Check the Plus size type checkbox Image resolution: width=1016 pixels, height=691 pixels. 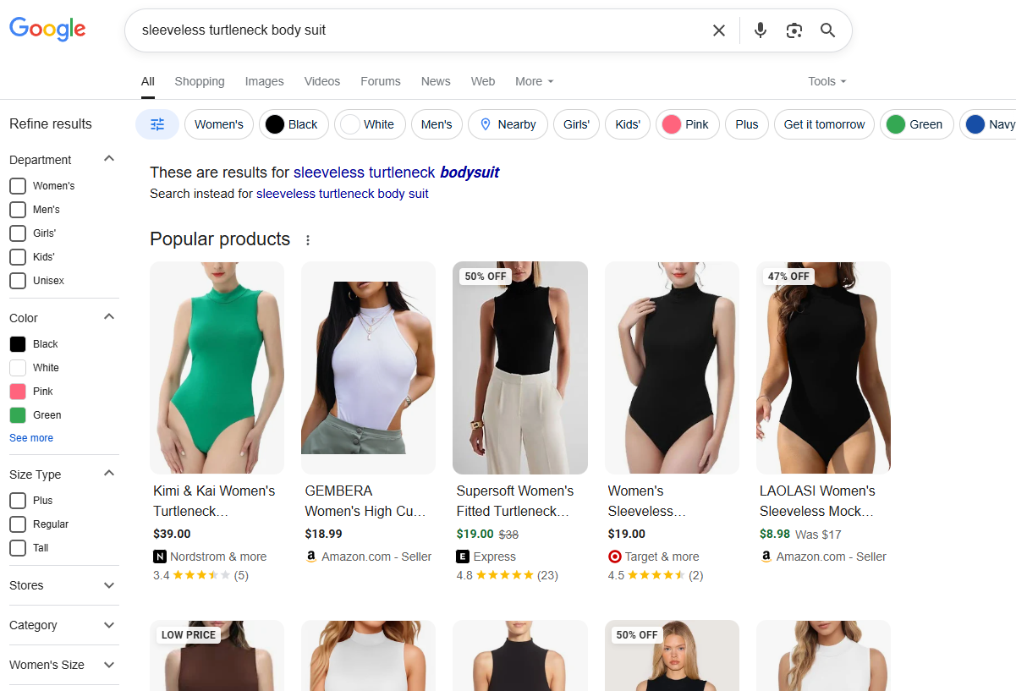pyautogui.click(x=18, y=501)
